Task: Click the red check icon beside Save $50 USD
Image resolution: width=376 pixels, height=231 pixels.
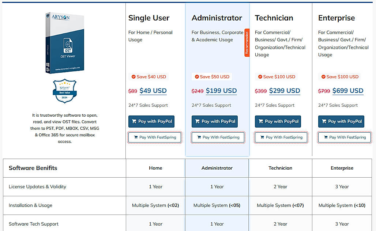Action: (x=197, y=77)
